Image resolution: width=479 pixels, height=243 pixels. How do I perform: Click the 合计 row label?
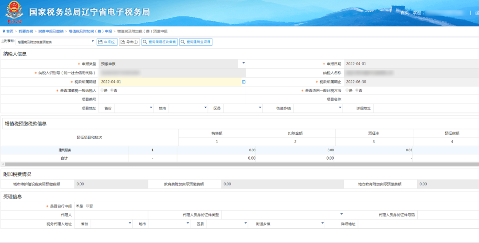[64, 158]
